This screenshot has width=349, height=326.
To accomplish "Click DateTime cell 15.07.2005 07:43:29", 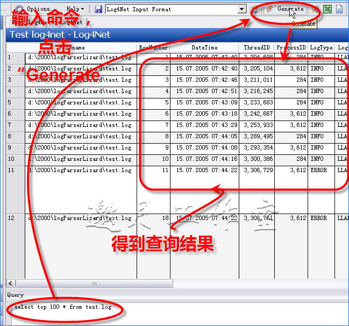I will [x=204, y=125].
